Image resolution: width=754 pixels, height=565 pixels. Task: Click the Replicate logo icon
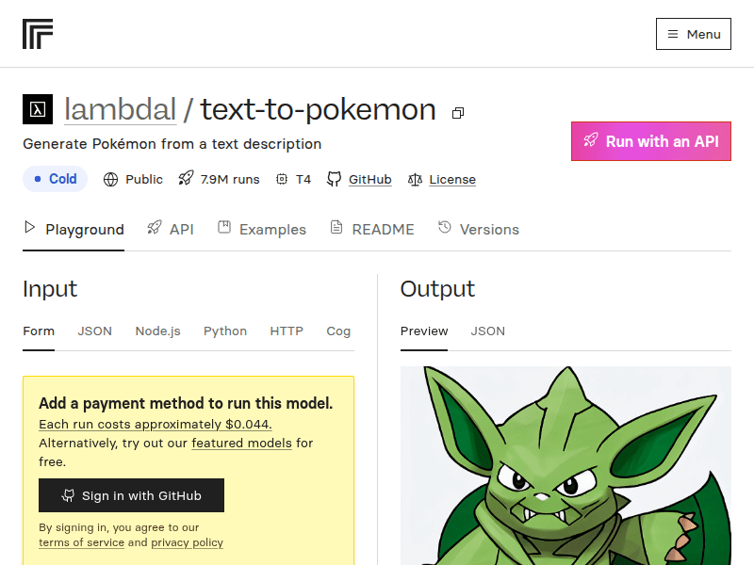[x=38, y=34]
